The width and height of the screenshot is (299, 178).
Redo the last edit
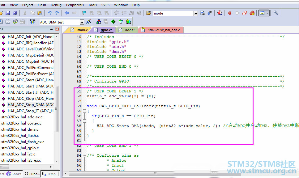[57, 13]
